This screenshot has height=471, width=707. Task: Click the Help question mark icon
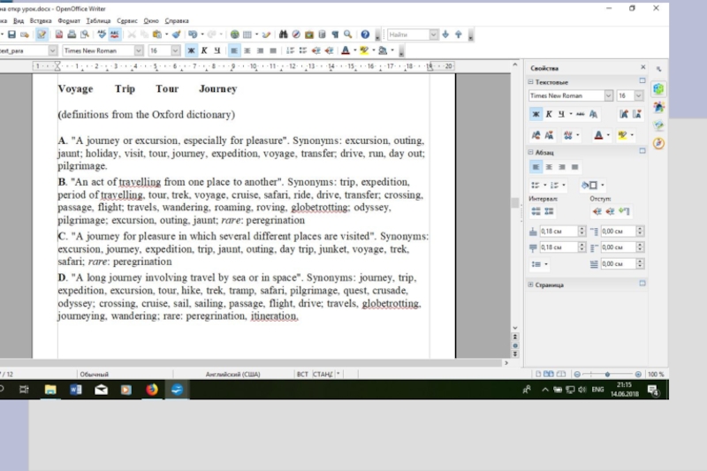pyautogui.click(x=364, y=34)
